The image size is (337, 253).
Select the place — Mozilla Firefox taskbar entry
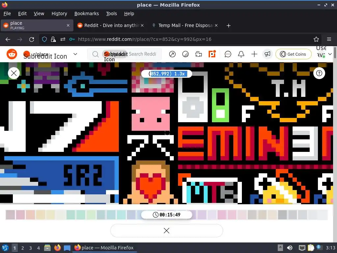(104, 248)
